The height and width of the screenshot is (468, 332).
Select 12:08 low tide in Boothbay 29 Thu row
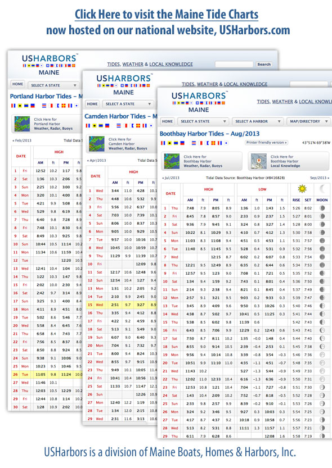[x=270, y=436]
